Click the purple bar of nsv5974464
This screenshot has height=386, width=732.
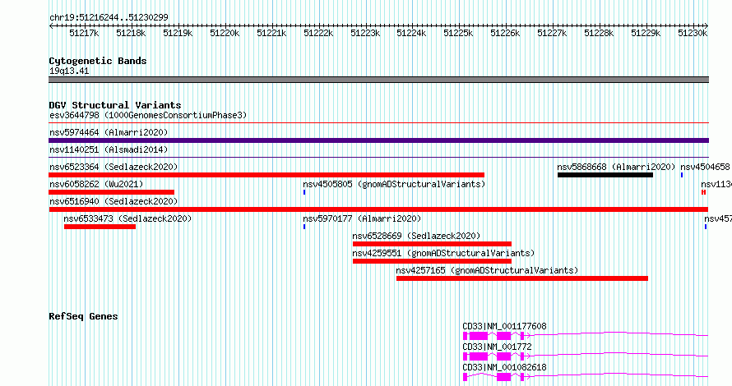tap(378, 140)
